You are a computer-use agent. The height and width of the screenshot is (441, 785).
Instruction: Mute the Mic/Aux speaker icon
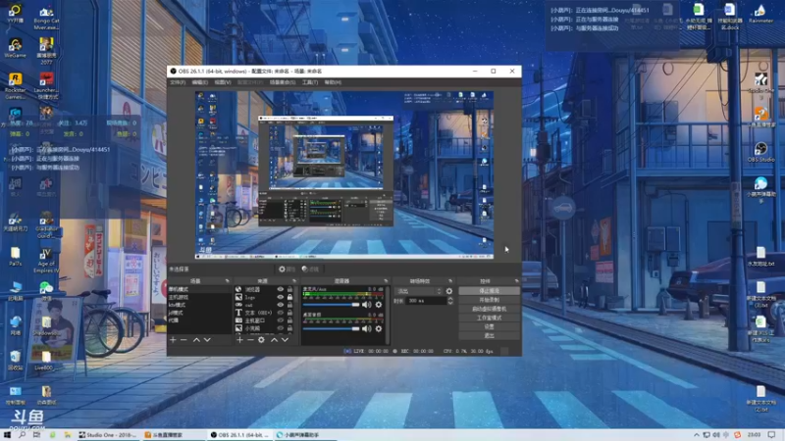point(367,305)
